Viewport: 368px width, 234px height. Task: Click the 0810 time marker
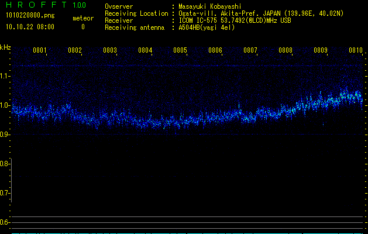(356, 51)
